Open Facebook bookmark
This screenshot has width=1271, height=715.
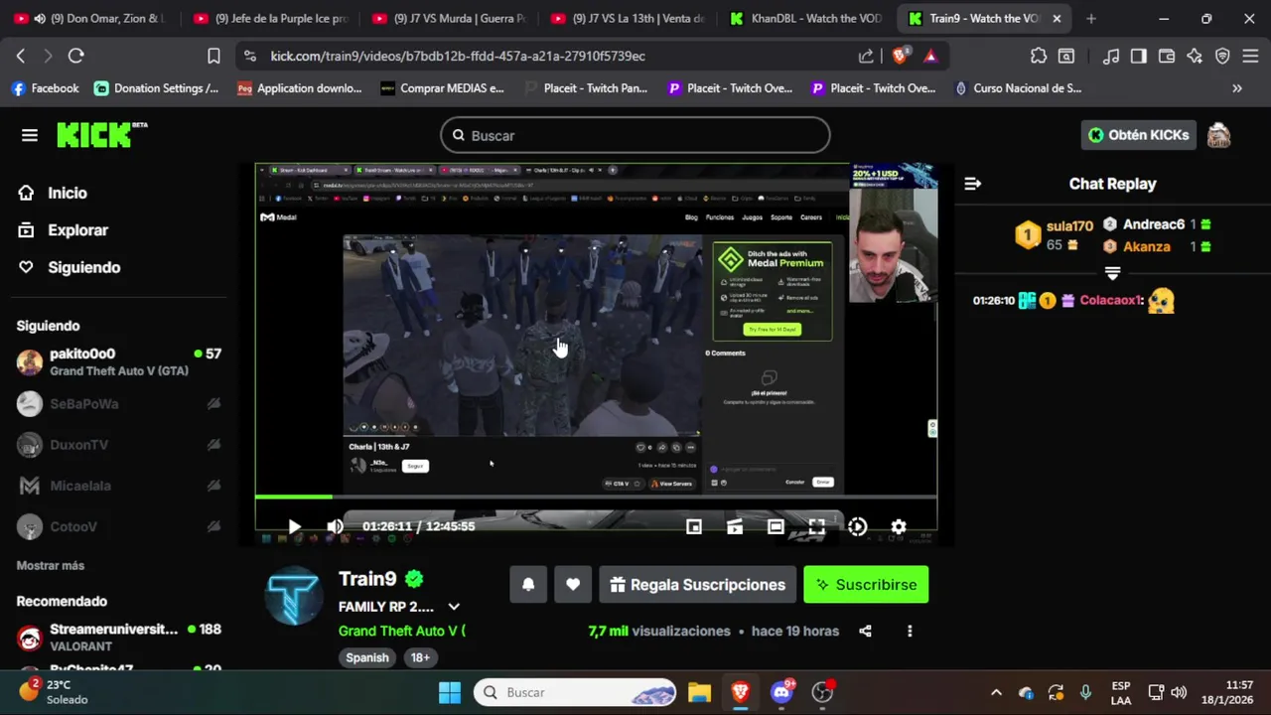click(45, 88)
